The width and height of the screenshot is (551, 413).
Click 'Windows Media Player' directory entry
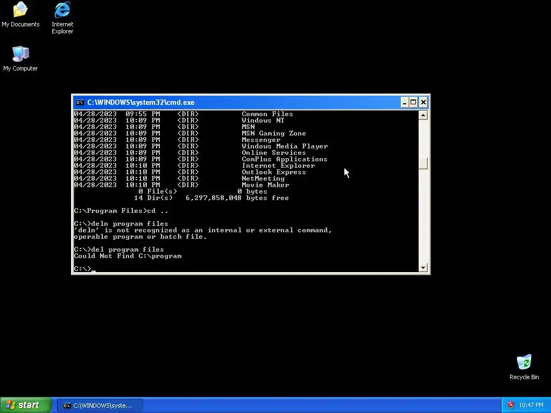click(285, 146)
